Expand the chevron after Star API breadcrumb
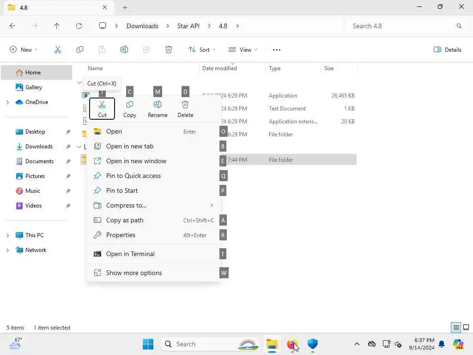Image resolution: width=473 pixels, height=355 pixels. (x=209, y=26)
